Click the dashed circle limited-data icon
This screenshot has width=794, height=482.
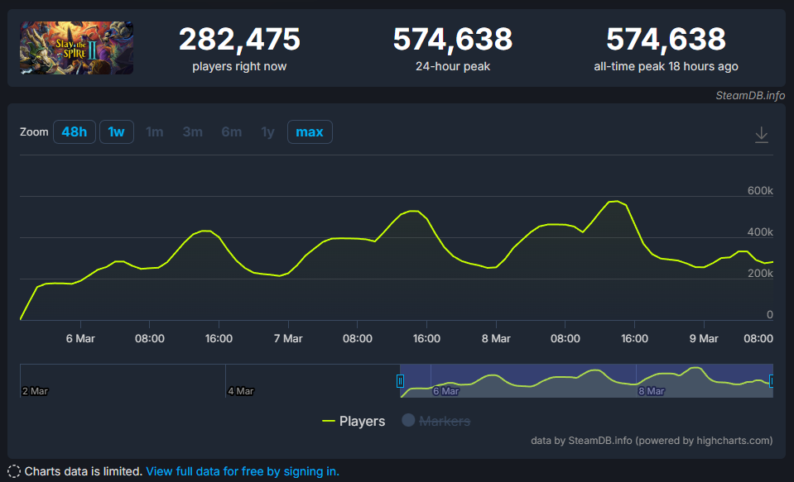[x=14, y=471]
